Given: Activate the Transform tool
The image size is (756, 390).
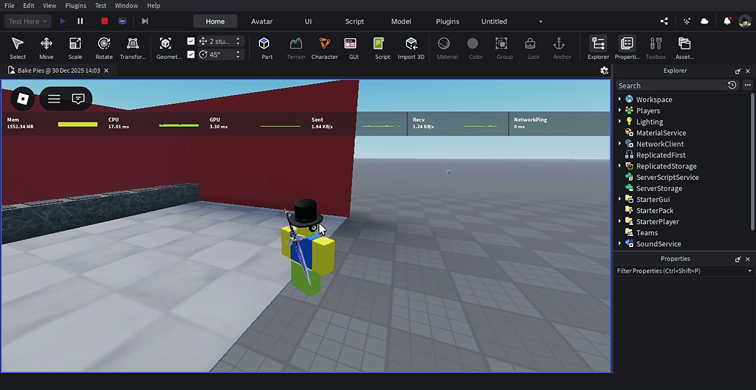Looking at the screenshot, I should (x=133, y=48).
